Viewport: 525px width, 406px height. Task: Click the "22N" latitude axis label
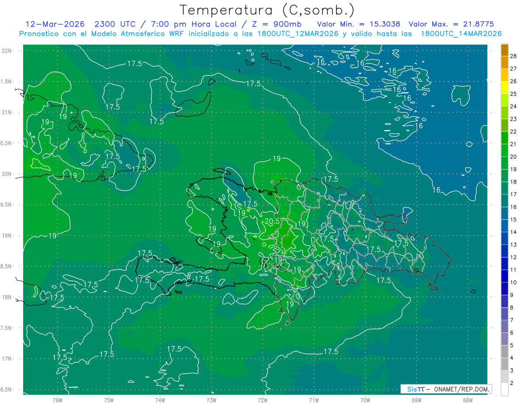pyautogui.click(x=7, y=51)
